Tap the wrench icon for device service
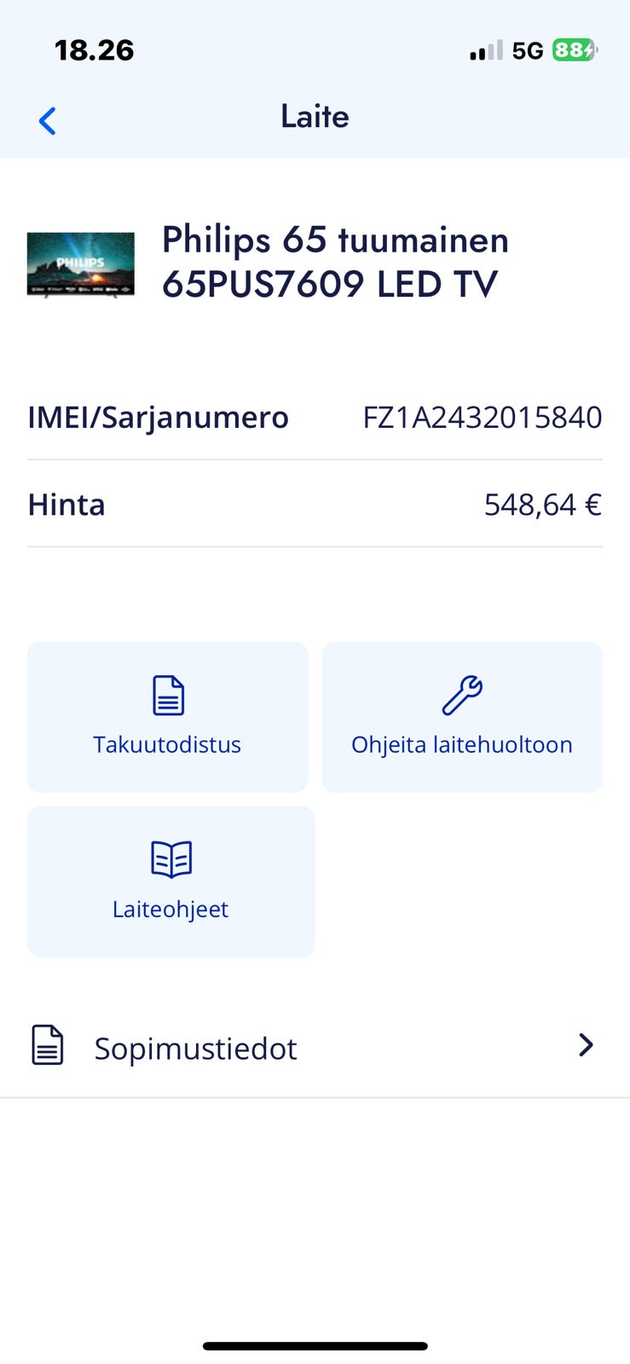Image resolution: width=630 pixels, height=1364 pixels. (462, 695)
